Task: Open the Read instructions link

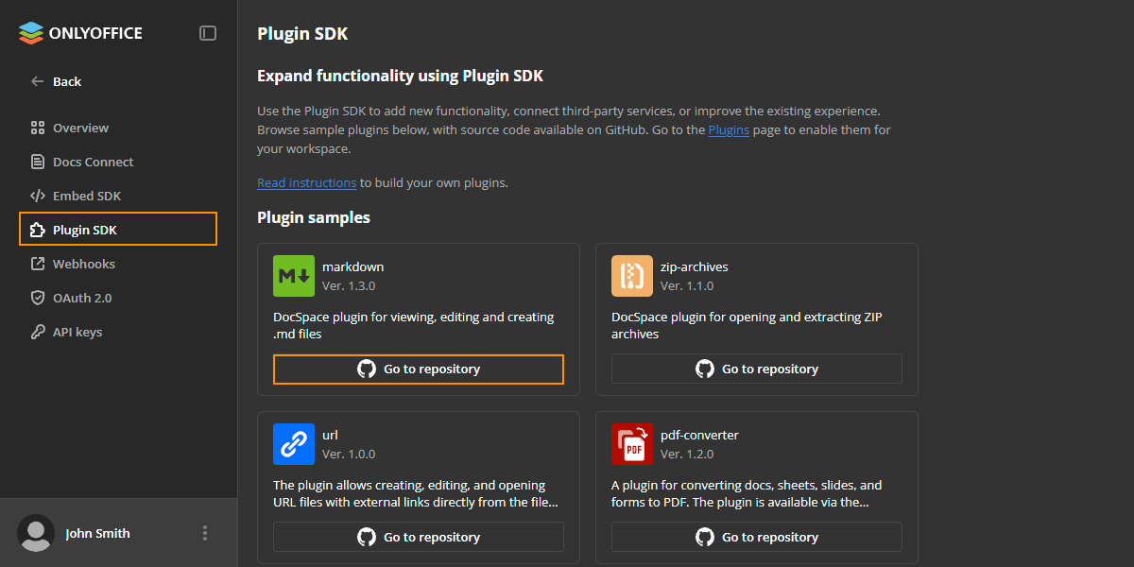Action: (x=306, y=182)
